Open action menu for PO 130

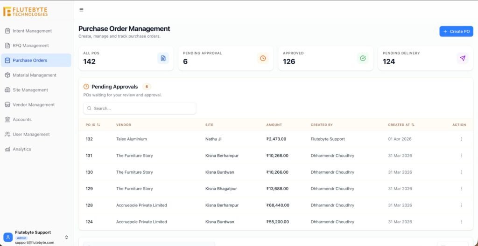(461, 172)
